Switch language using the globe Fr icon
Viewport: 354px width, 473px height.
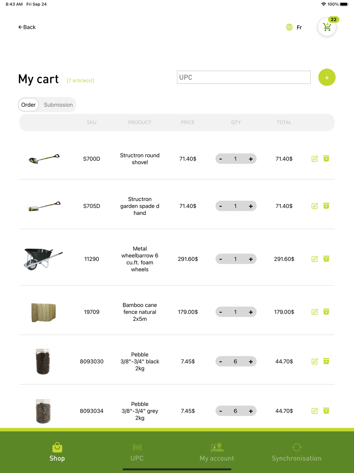click(294, 27)
